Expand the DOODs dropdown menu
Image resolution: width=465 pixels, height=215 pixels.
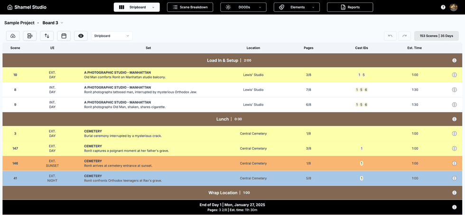click(x=243, y=7)
